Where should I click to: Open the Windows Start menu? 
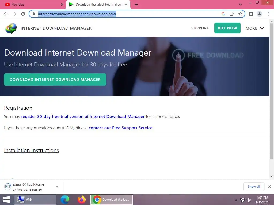click(x=6, y=200)
